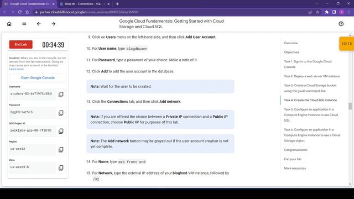The height and width of the screenshot is (199, 354).
Task: Open the help question mark icon
Action: coord(341,24)
